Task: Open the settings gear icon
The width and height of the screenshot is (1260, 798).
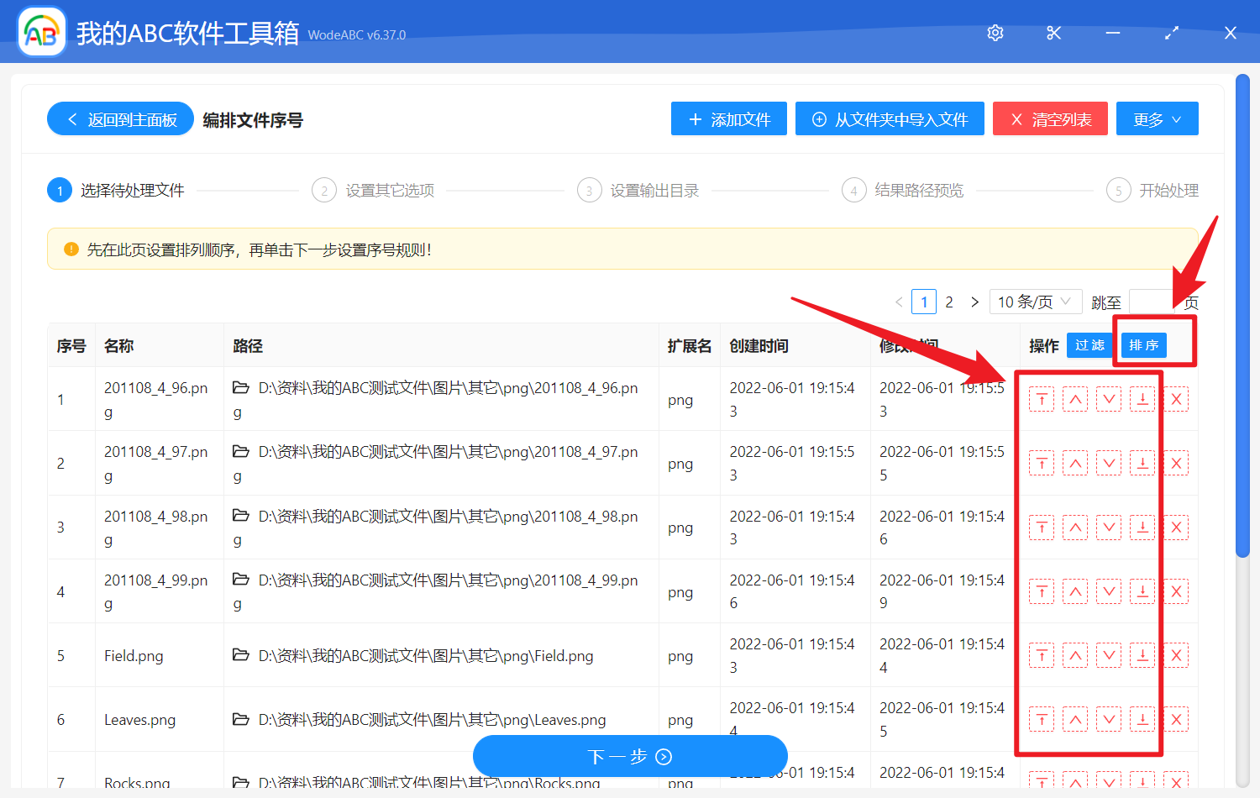Action: coord(995,33)
